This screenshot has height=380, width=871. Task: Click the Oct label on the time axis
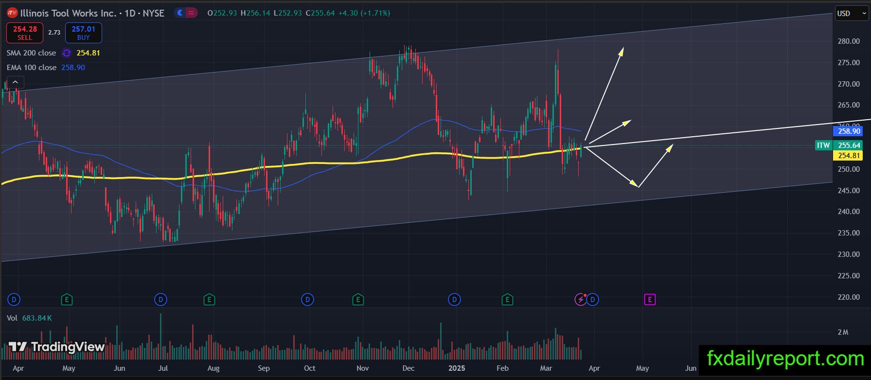(x=309, y=368)
